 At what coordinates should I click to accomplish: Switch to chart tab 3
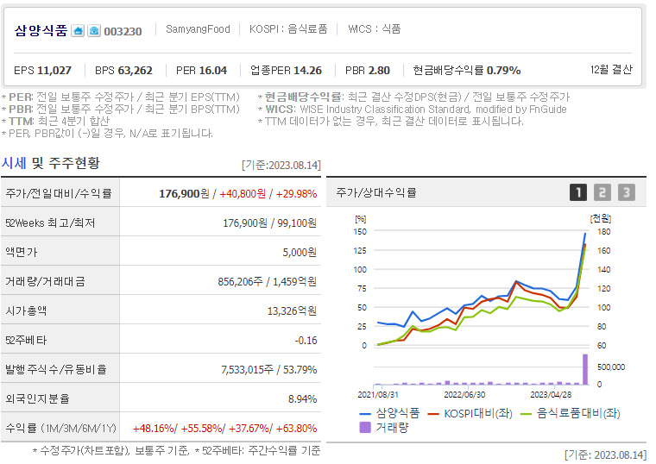(x=627, y=192)
